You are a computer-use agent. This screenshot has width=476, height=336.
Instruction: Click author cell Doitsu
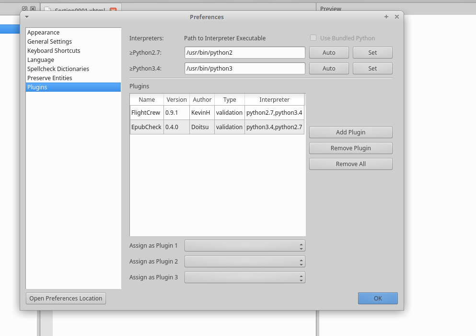click(x=202, y=127)
